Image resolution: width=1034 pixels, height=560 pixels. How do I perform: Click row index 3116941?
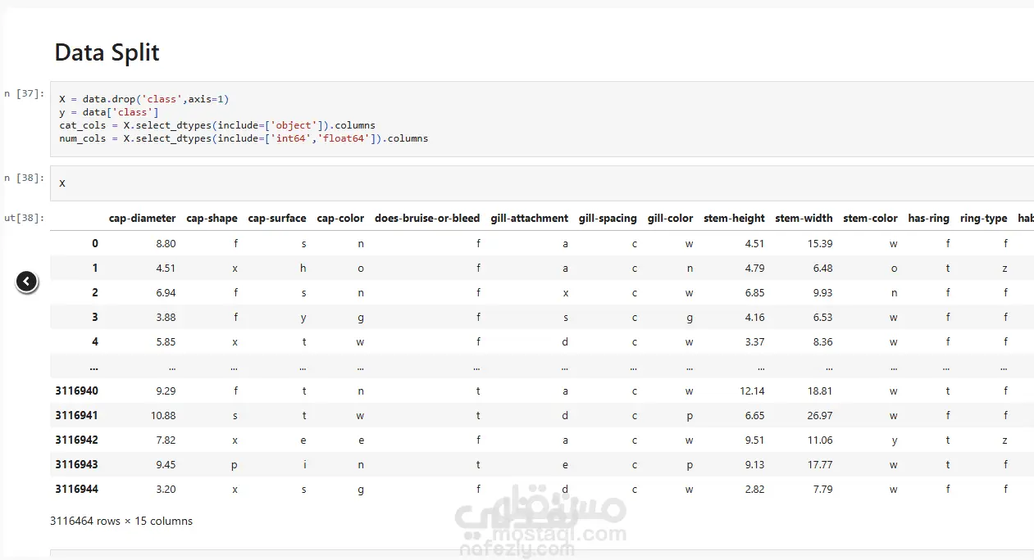[76, 415]
